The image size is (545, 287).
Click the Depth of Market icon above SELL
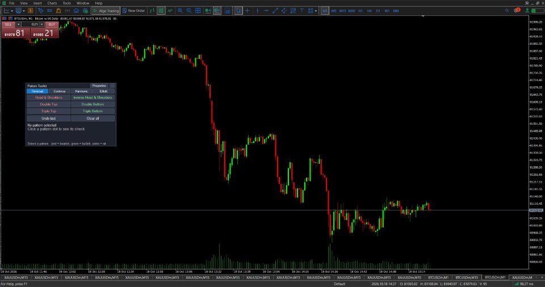(5, 18)
